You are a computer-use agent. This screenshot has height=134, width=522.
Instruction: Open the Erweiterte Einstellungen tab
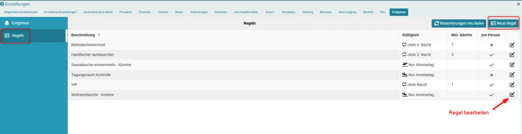(60, 12)
